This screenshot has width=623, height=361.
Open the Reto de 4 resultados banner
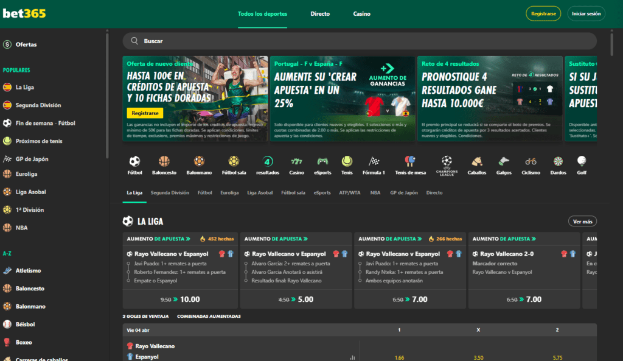[x=490, y=98]
